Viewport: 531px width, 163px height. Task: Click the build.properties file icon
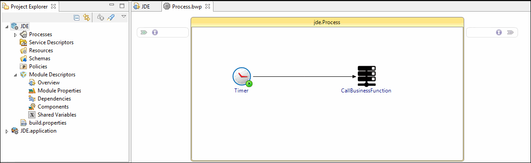[23, 123]
